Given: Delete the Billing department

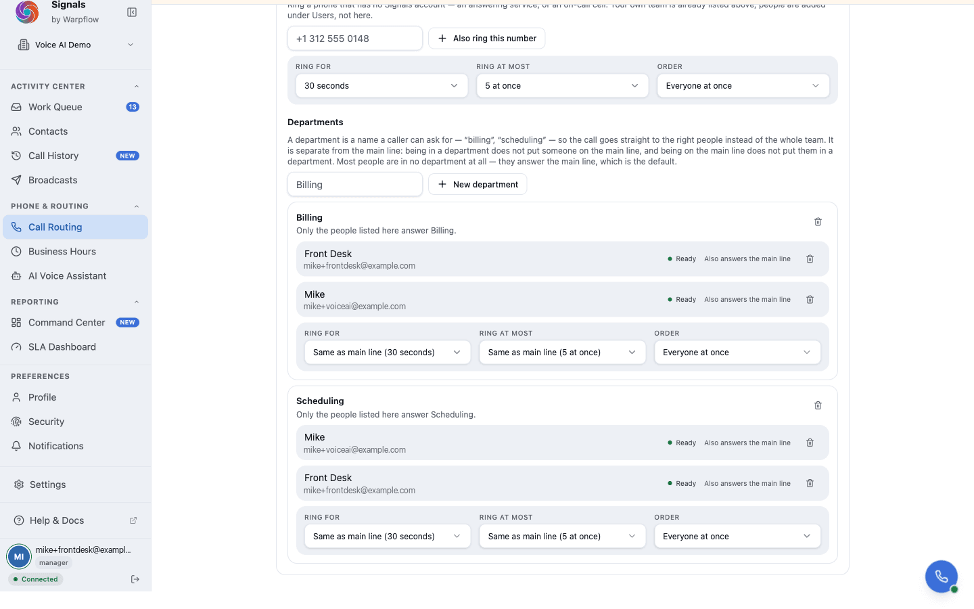Looking at the screenshot, I should click(818, 222).
